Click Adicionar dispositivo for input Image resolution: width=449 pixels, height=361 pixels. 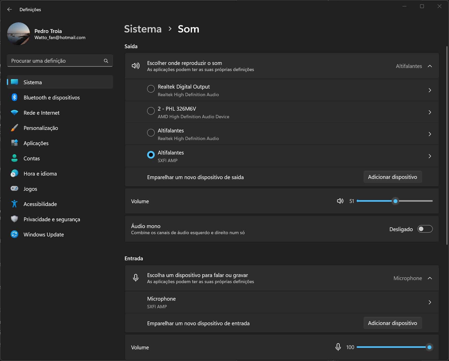(x=392, y=323)
